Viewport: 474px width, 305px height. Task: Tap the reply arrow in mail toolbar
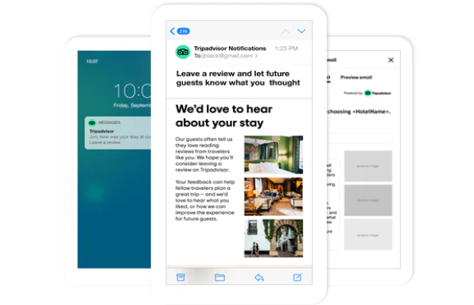coord(259,277)
